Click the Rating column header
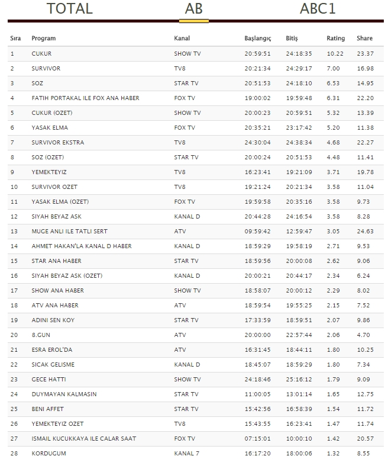This screenshot has height=459, width=385. click(x=335, y=38)
